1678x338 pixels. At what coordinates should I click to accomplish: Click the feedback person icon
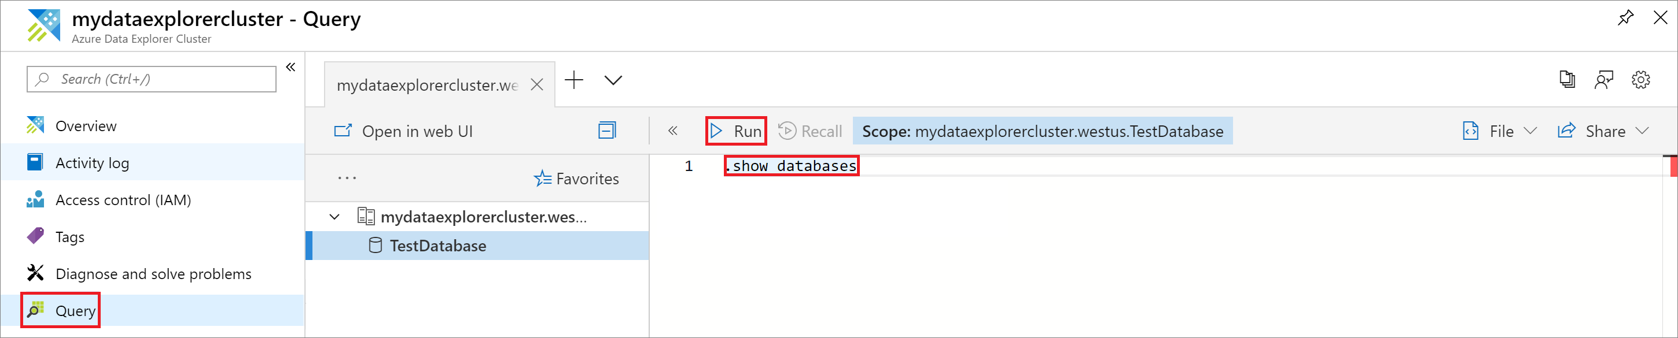(1604, 80)
